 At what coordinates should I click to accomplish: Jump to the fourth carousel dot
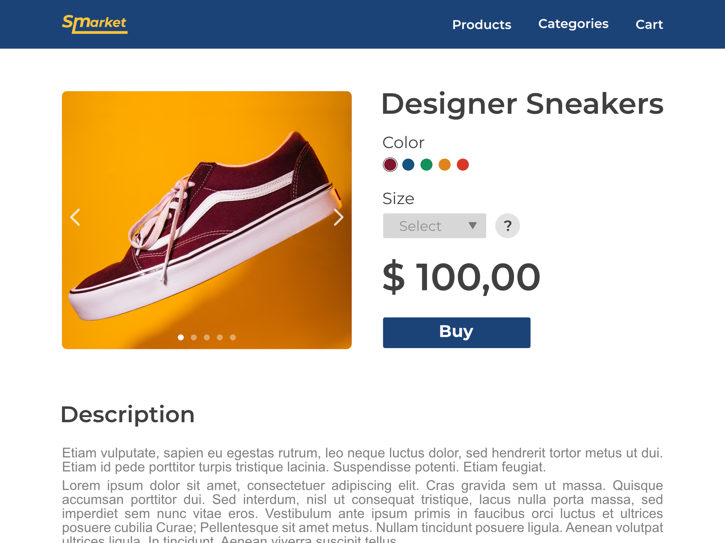pyautogui.click(x=220, y=337)
